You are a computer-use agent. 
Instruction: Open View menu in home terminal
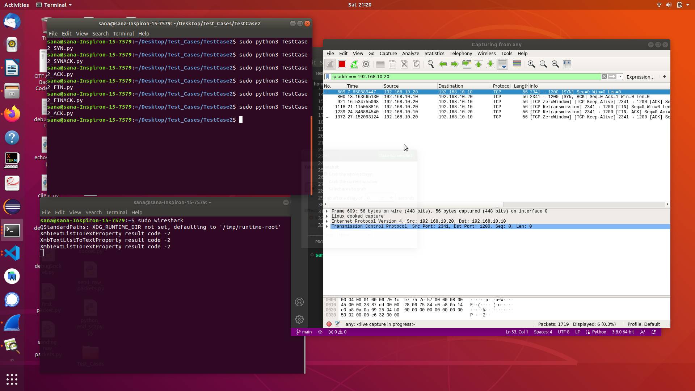(x=75, y=213)
